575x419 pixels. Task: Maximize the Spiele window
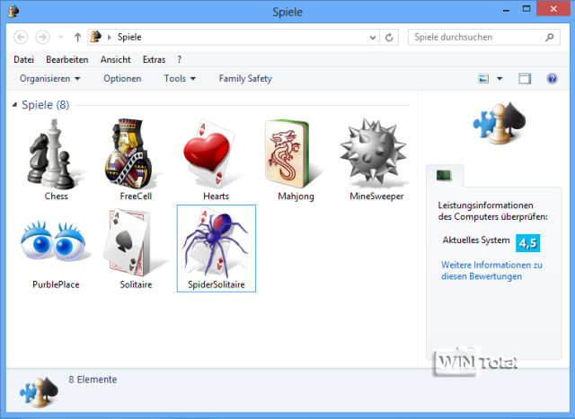[x=526, y=9]
